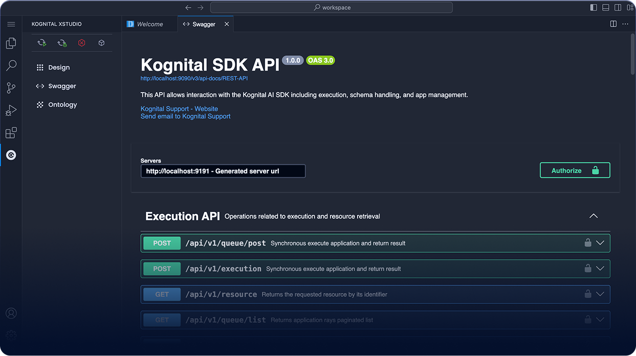Open the Run and Debug view
Image resolution: width=636 pixels, height=356 pixels.
point(11,110)
